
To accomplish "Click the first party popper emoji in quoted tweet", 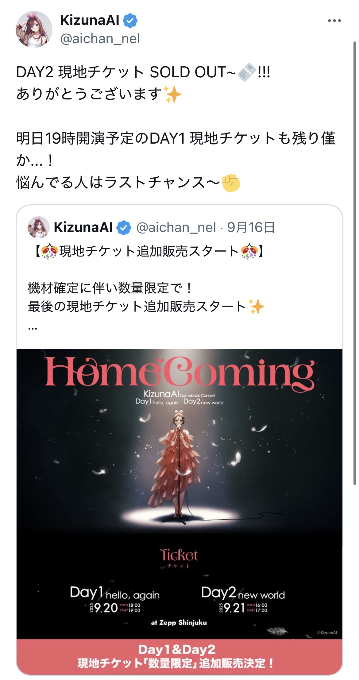I will tap(49, 252).
